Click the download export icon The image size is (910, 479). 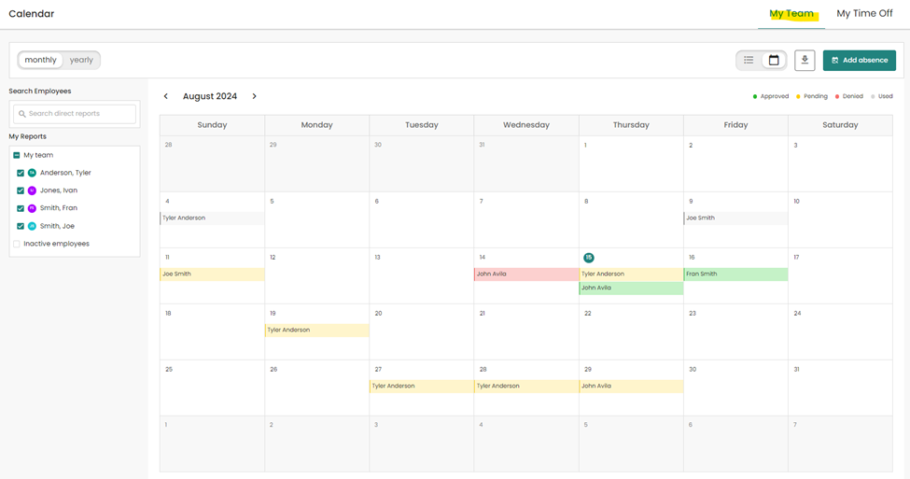[x=805, y=61]
